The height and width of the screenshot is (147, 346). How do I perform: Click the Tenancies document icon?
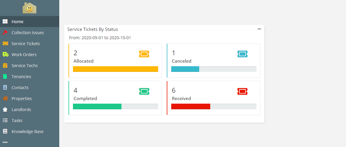(x=5, y=77)
